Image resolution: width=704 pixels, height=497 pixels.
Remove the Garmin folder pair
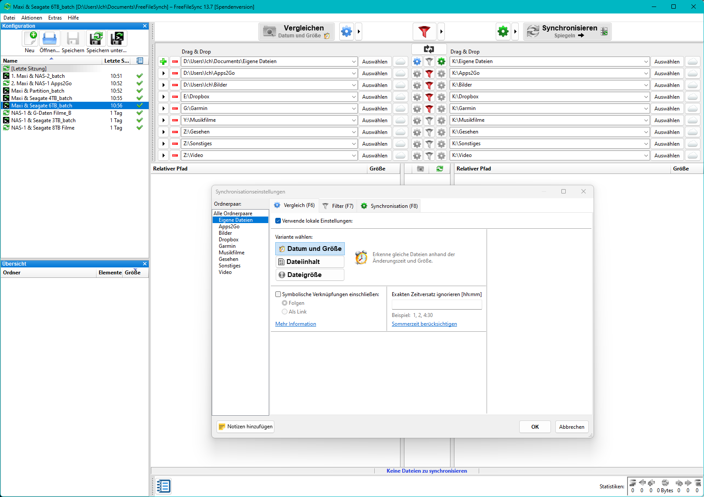pyautogui.click(x=175, y=108)
